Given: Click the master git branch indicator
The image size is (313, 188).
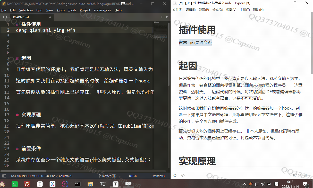Looking at the screenshot, I should 107,176.
